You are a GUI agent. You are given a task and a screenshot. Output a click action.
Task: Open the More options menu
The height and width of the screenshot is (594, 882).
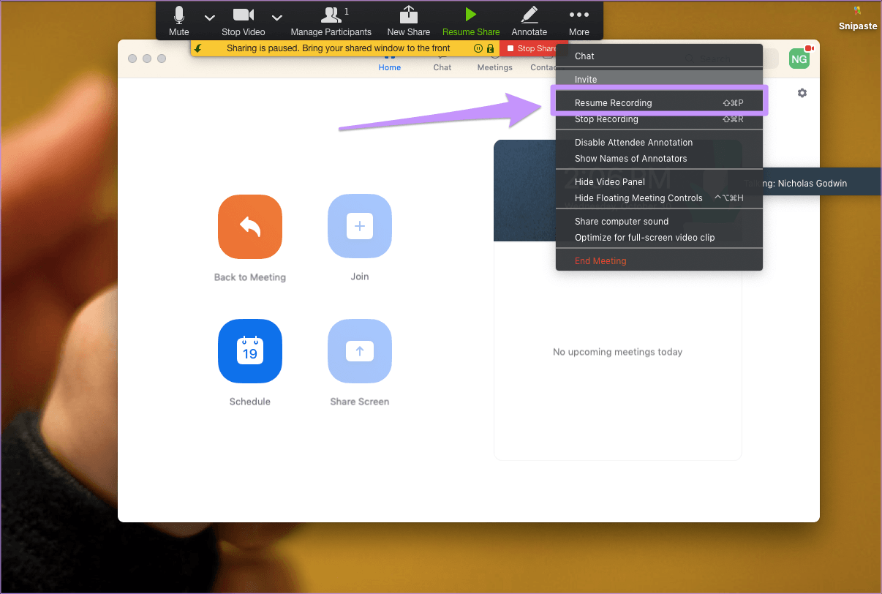point(578,21)
